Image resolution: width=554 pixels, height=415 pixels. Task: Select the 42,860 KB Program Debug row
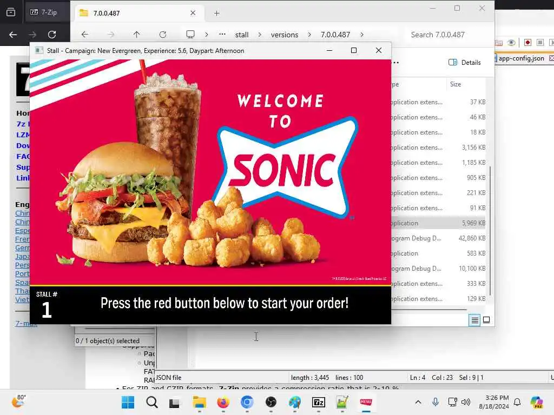[438, 238]
